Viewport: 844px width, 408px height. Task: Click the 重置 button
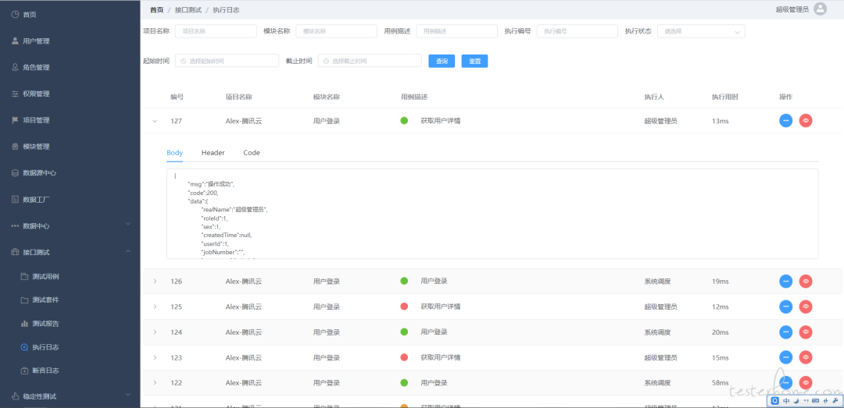[475, 61]
